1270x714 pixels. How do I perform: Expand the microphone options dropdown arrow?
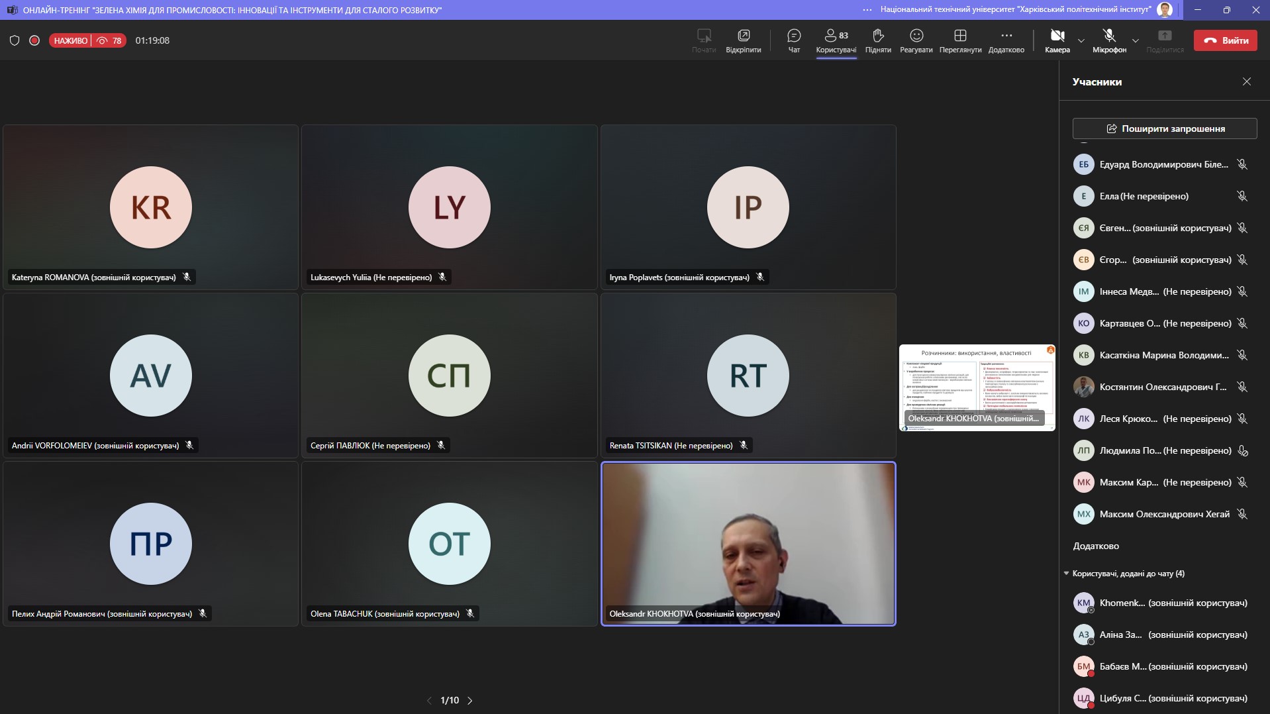point(1136,40)
